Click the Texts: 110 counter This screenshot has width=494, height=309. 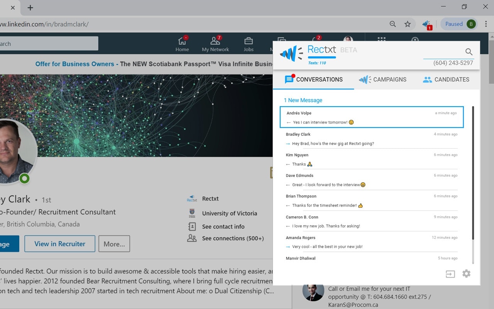(x=317, y=63)
